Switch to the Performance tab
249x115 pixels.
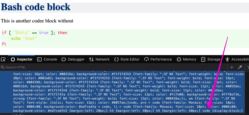158,59
